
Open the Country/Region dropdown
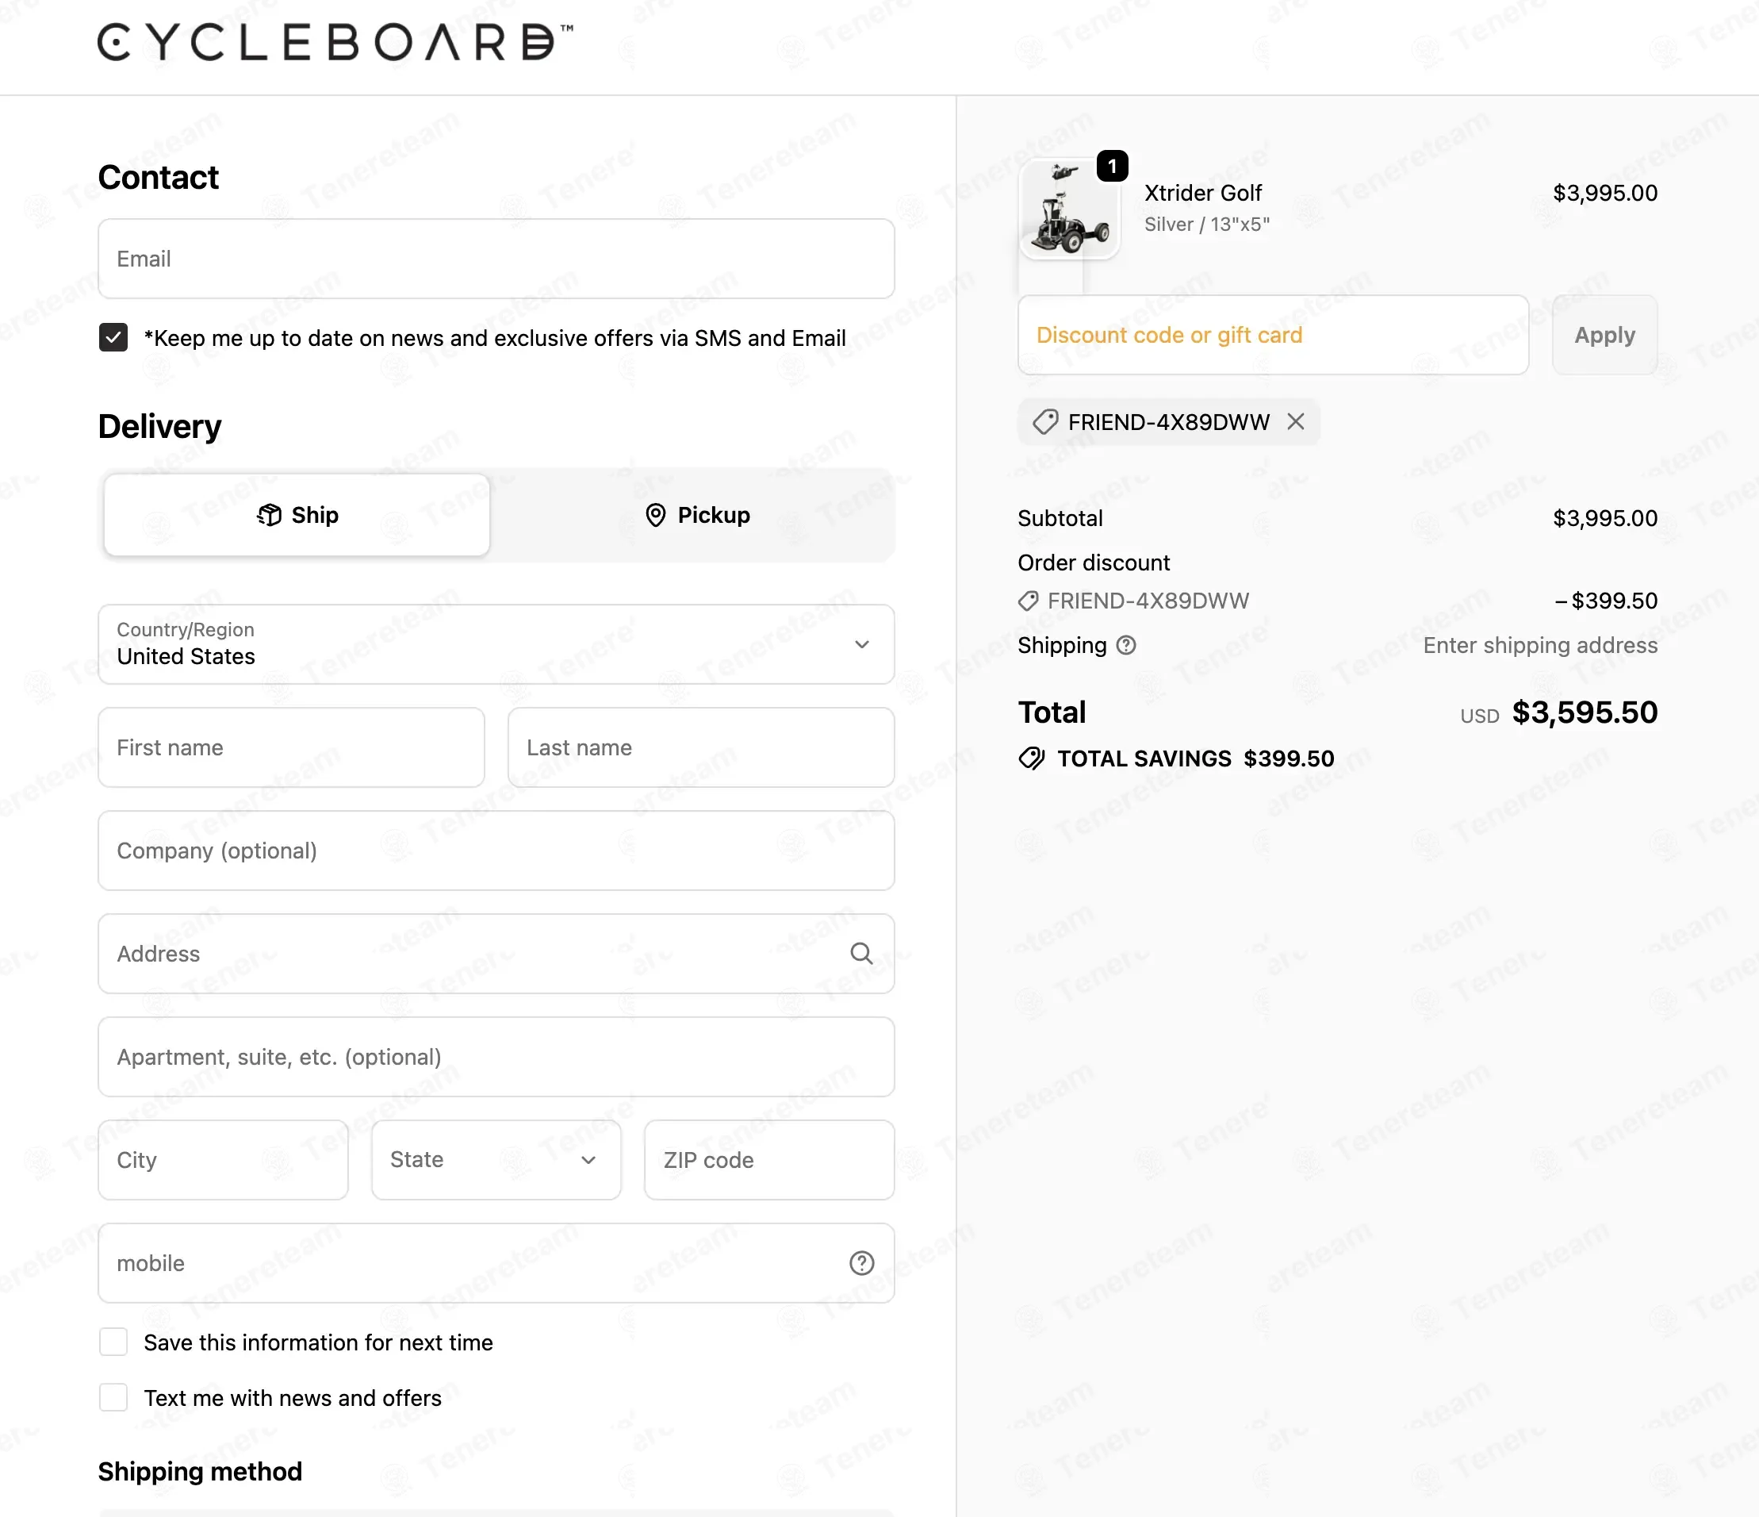[x=496, y=643]
